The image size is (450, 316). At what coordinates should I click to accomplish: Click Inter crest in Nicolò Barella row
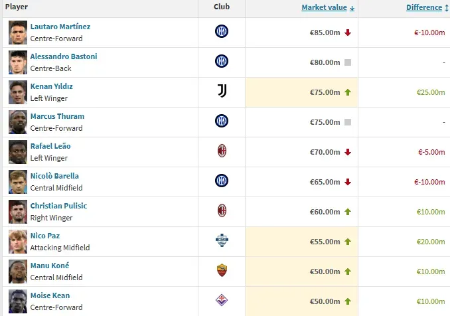tap(222, 181)
